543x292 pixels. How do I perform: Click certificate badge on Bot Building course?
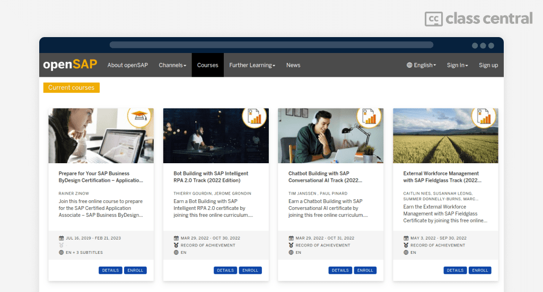(255, 117)
